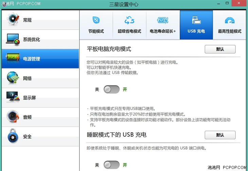Click the description starting with 即使系统处于睡眠
This screenshot has width=248, height=171.
click(x=146, y=148)
